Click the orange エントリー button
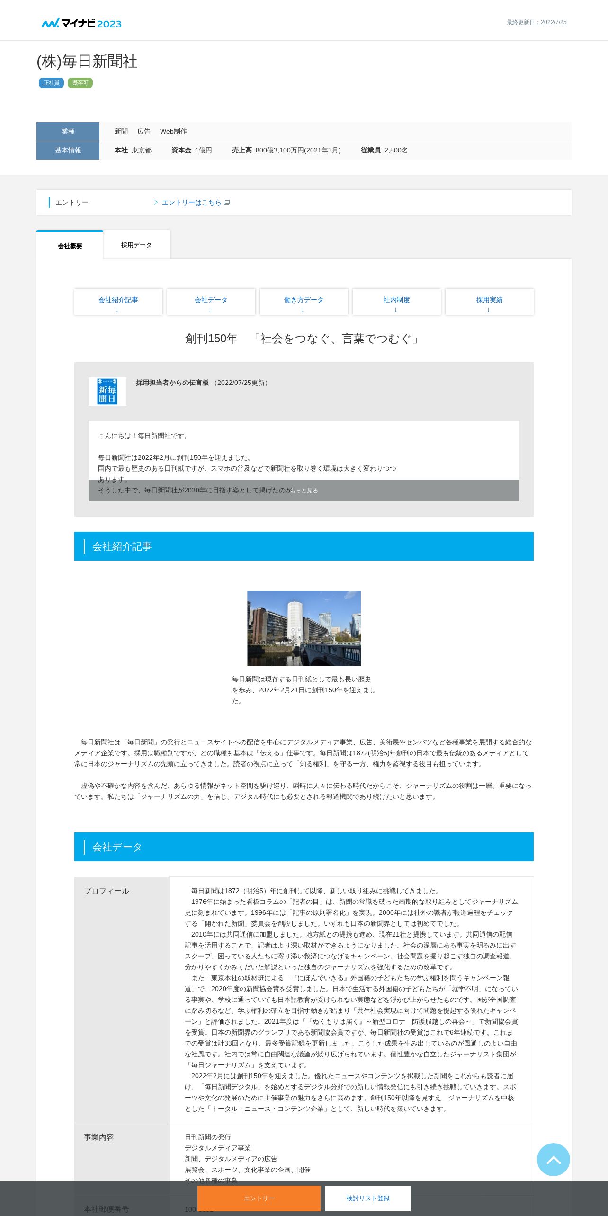 pyautogui.click(x=259, y=1198)
